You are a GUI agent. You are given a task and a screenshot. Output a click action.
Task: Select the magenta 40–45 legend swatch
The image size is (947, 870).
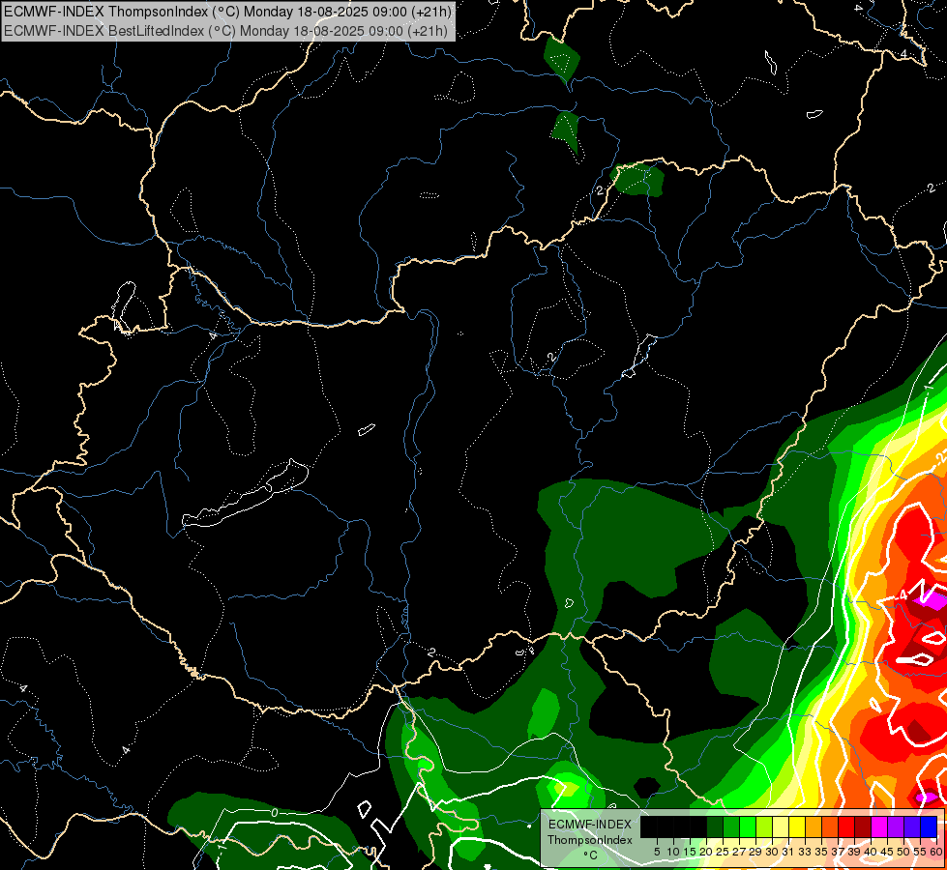tap(879, 826)
